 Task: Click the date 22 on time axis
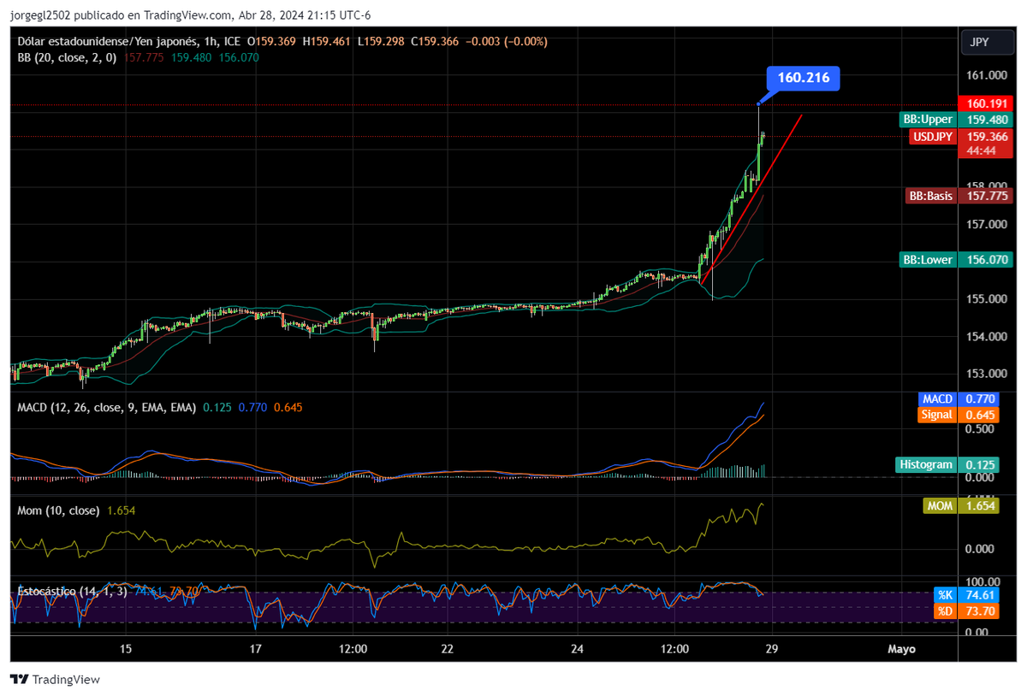click(x=447, y=649)
